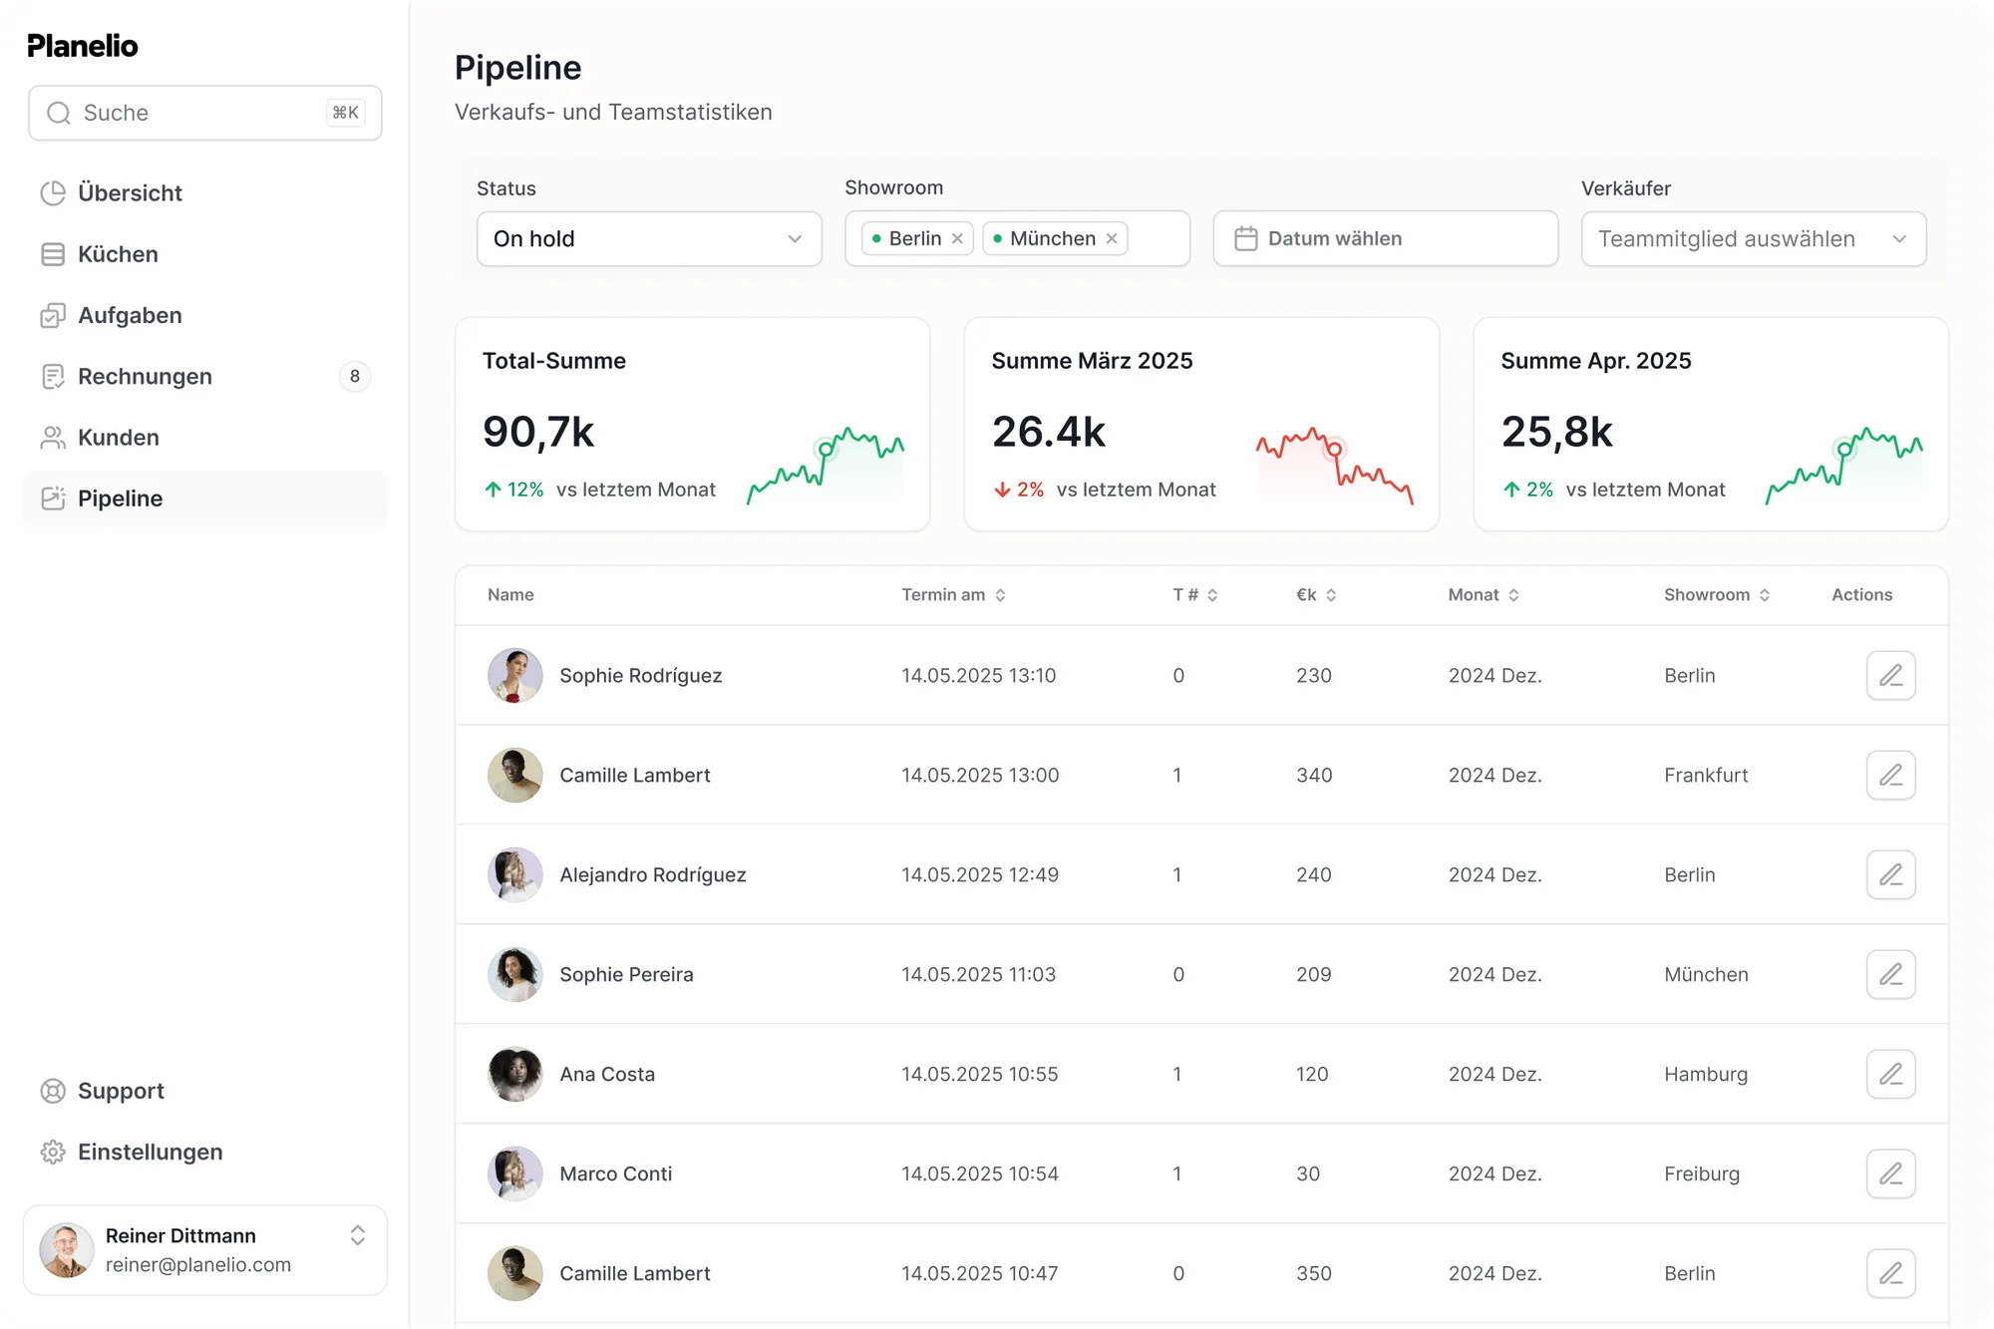Click the Kunden people icon
The width and height of the screenshot is (1994, 1329).
pyautogui.click(x=54, y=437)
